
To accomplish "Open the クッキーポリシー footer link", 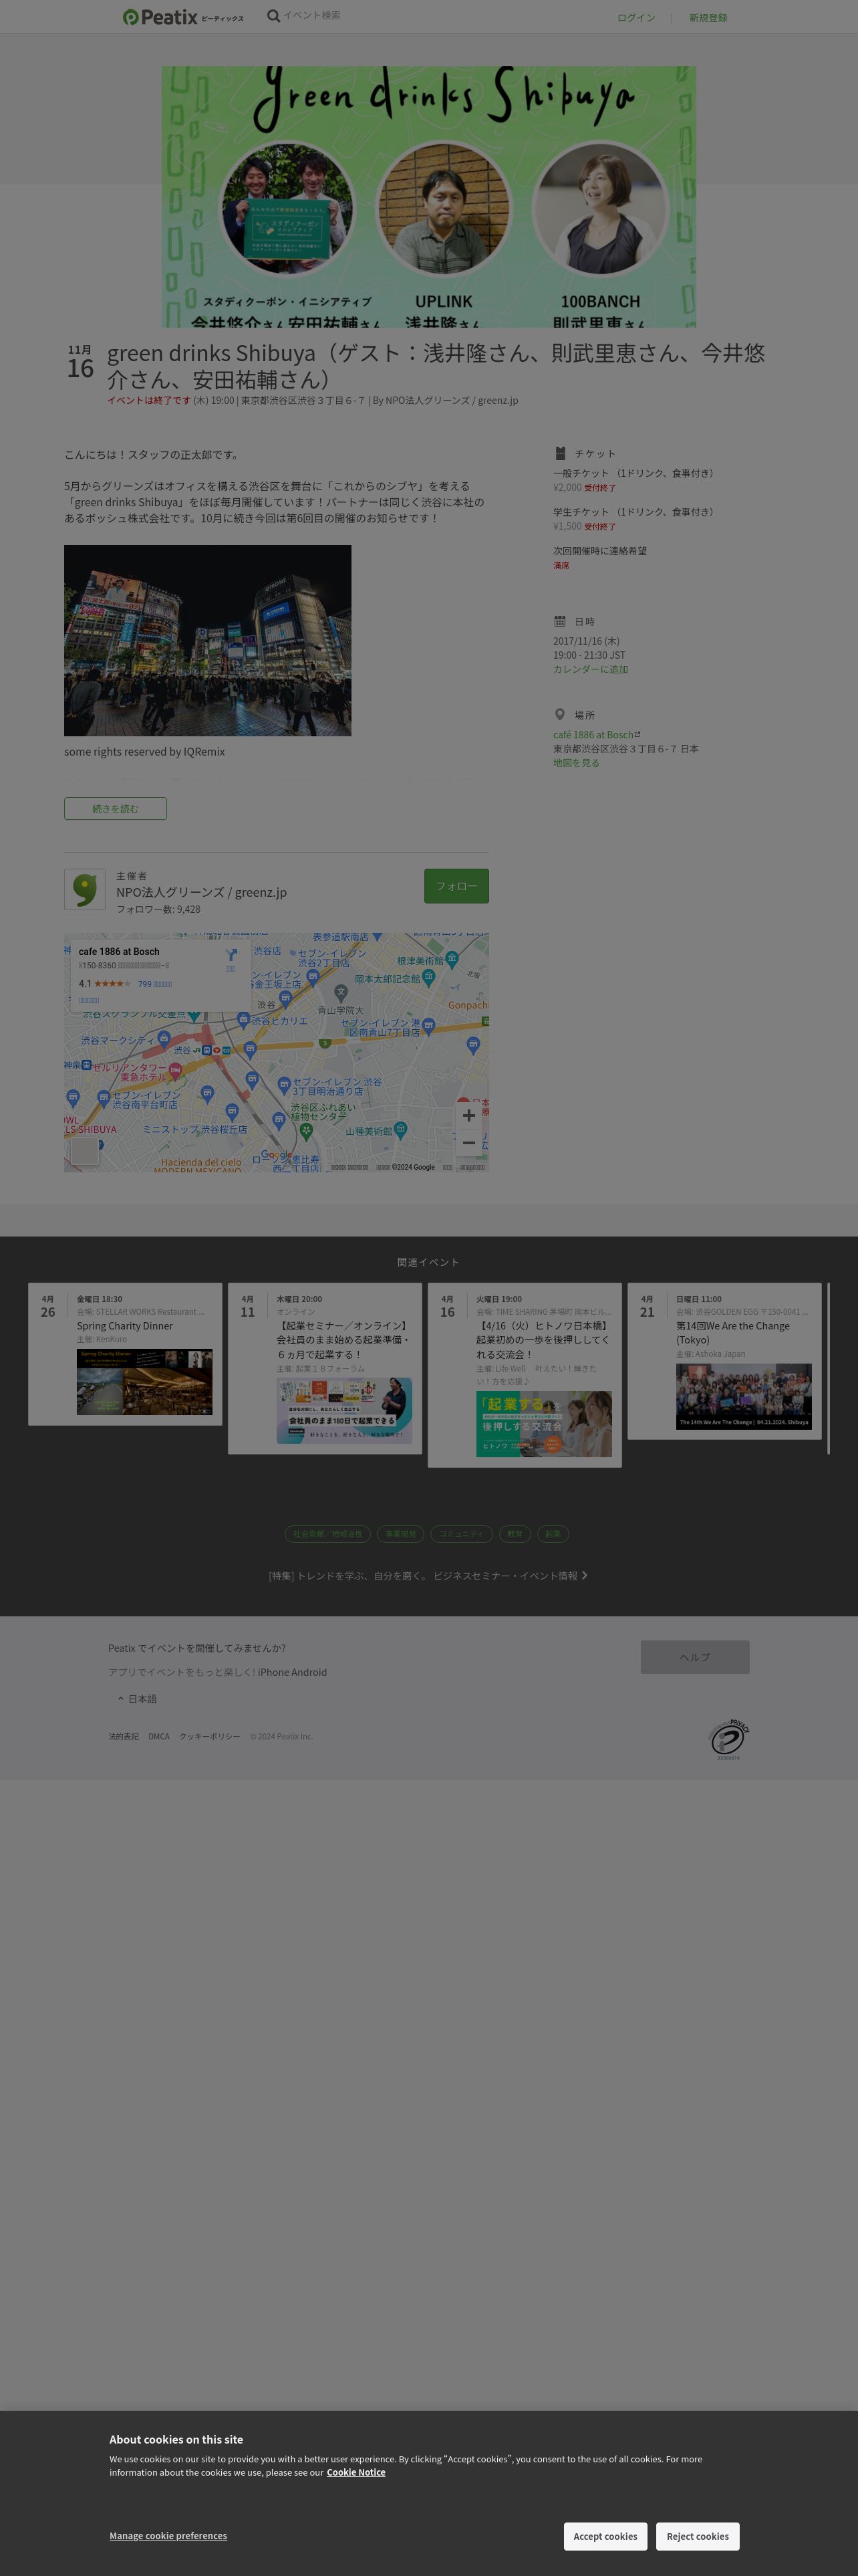I will coord(210,1736).
